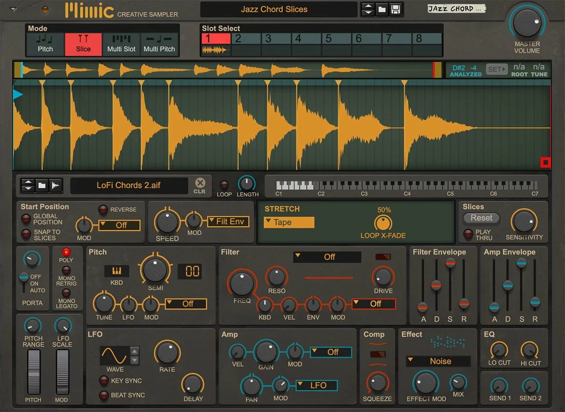Enable GLOBAL POSITION
The height and width of the screenshot is (412, 565).
(x=26, y=218)
